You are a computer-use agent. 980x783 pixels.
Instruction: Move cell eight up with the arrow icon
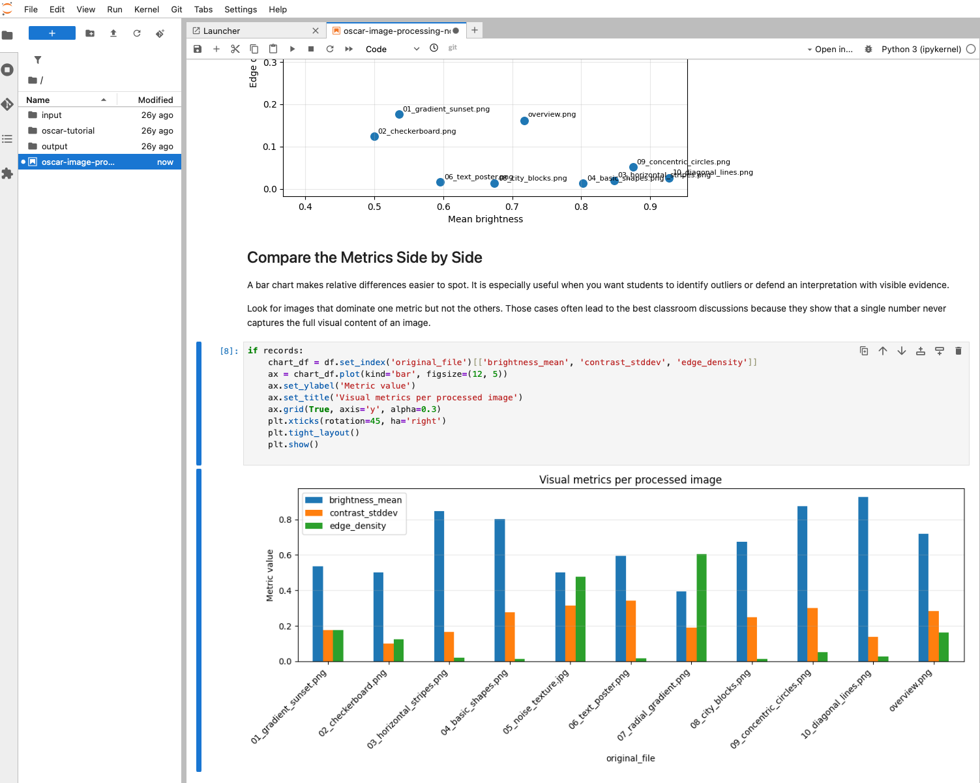[883, 351]
